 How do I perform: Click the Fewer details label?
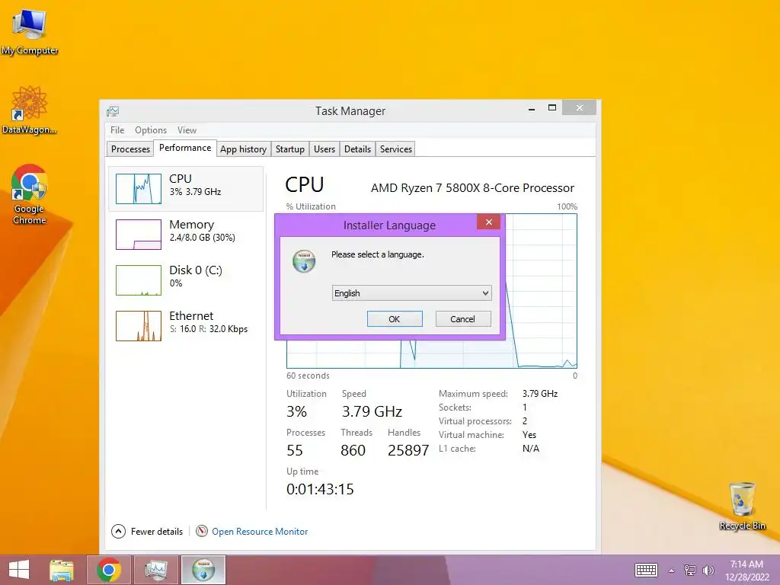click(x=157, y=531)
